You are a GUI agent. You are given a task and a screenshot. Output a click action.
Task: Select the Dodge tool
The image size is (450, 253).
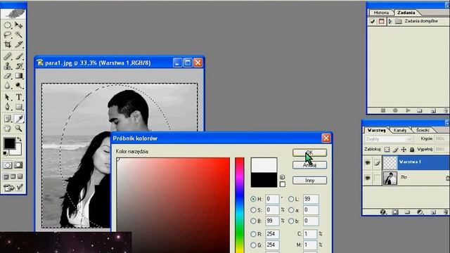[19, 86]
